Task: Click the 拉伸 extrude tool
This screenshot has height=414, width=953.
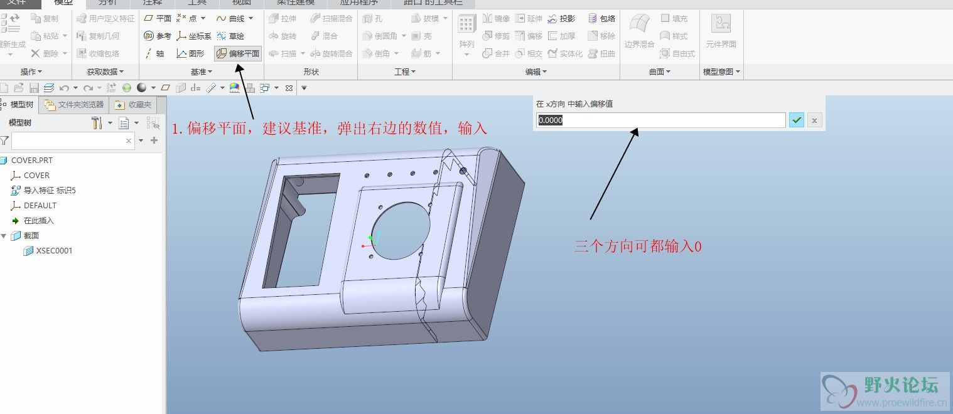Action: (x=283, y=19)
